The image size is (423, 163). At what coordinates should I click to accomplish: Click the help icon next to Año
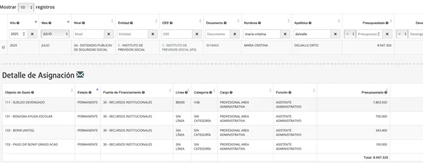(x=18, y=23)
